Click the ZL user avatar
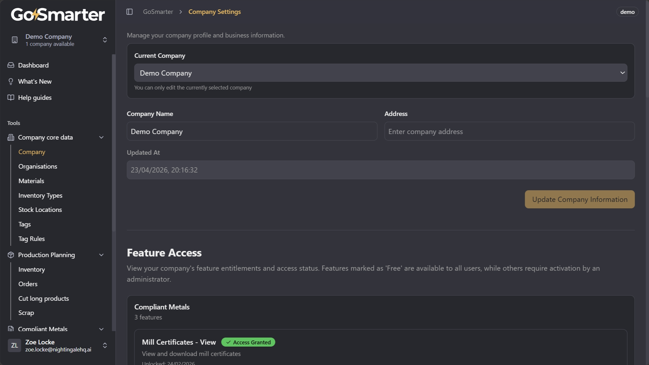 pyautogui.click(x=14, y=345)
